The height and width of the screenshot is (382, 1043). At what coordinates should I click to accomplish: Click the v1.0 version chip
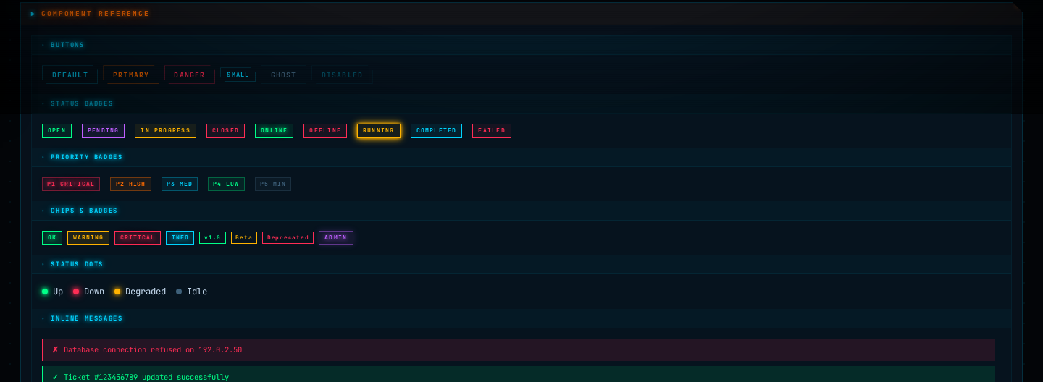click(x=212, y=237)
